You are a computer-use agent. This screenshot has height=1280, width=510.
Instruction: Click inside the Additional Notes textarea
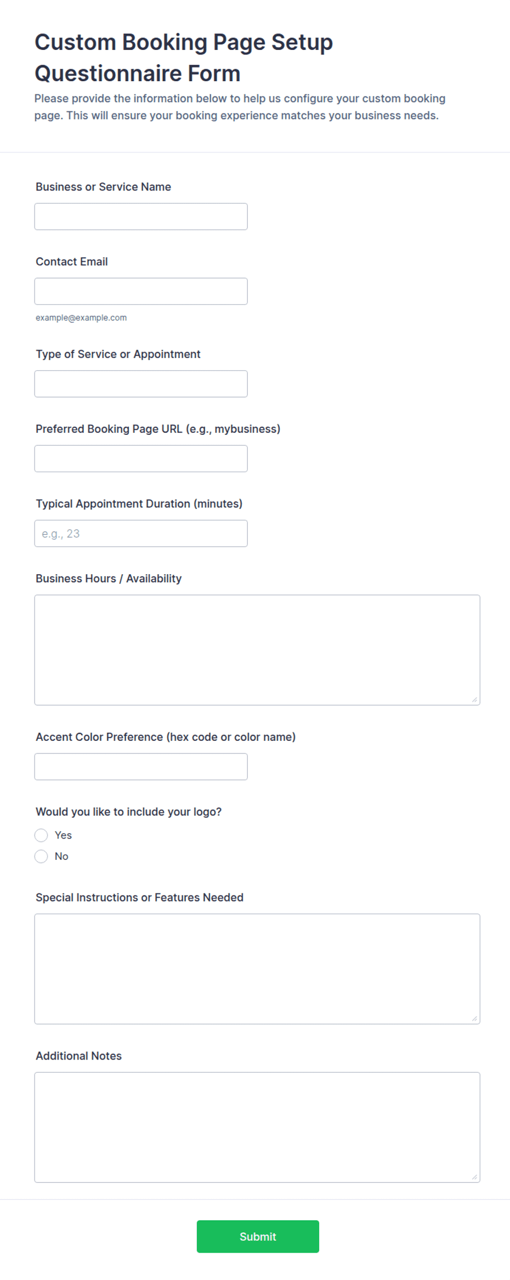(x=257, y=1128)
